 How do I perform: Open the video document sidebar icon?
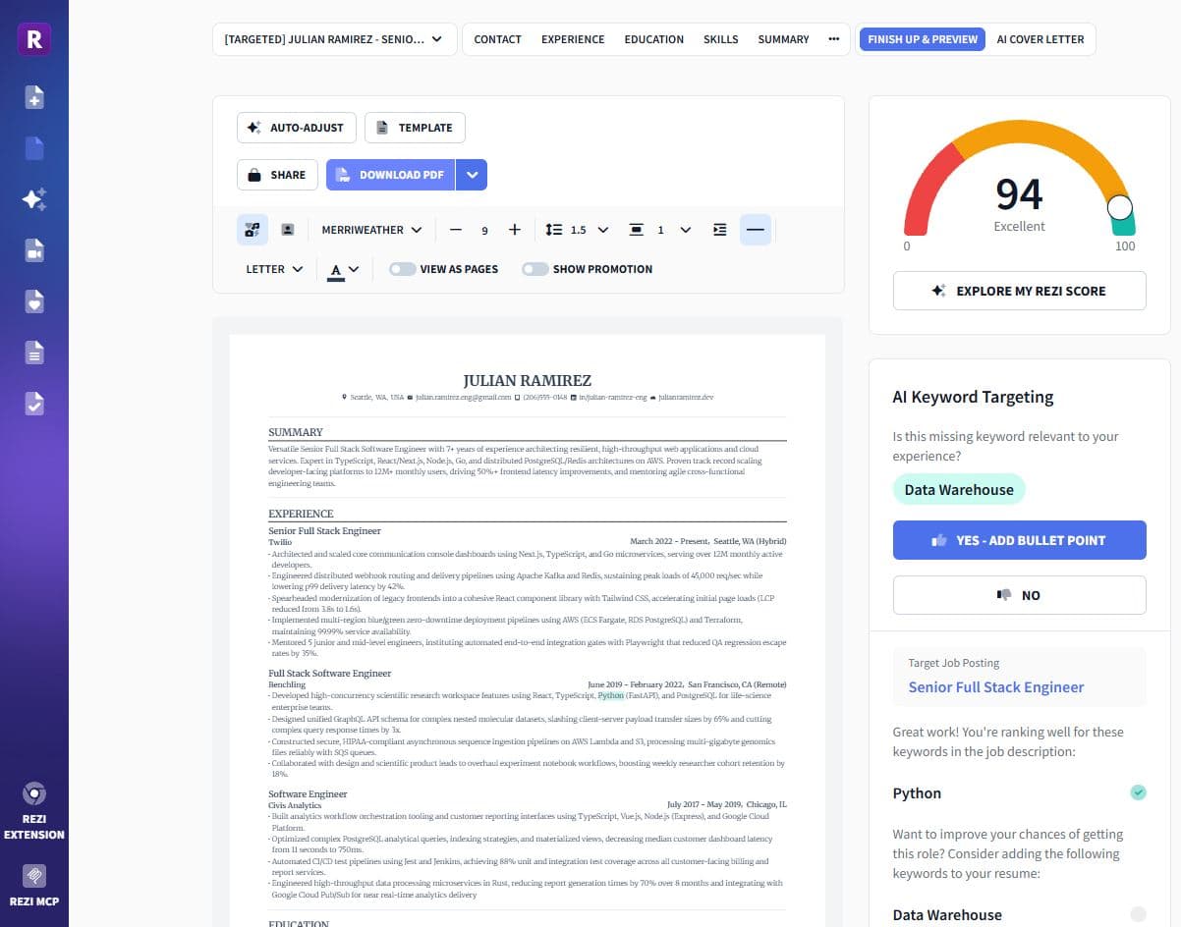(34, 250)
